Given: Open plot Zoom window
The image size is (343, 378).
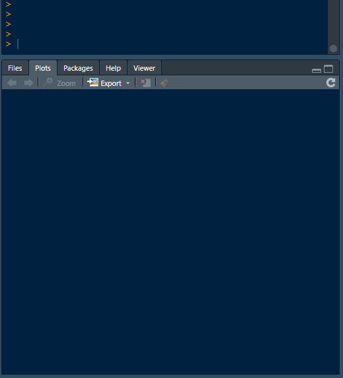Looking at the screenshot, I should point(59,83).
